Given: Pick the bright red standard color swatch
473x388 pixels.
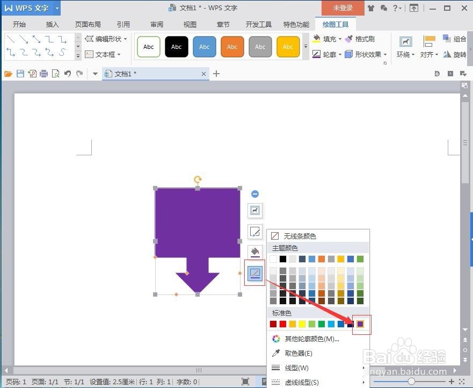Looking at the screenshot, I should click(x=282, y=324).
